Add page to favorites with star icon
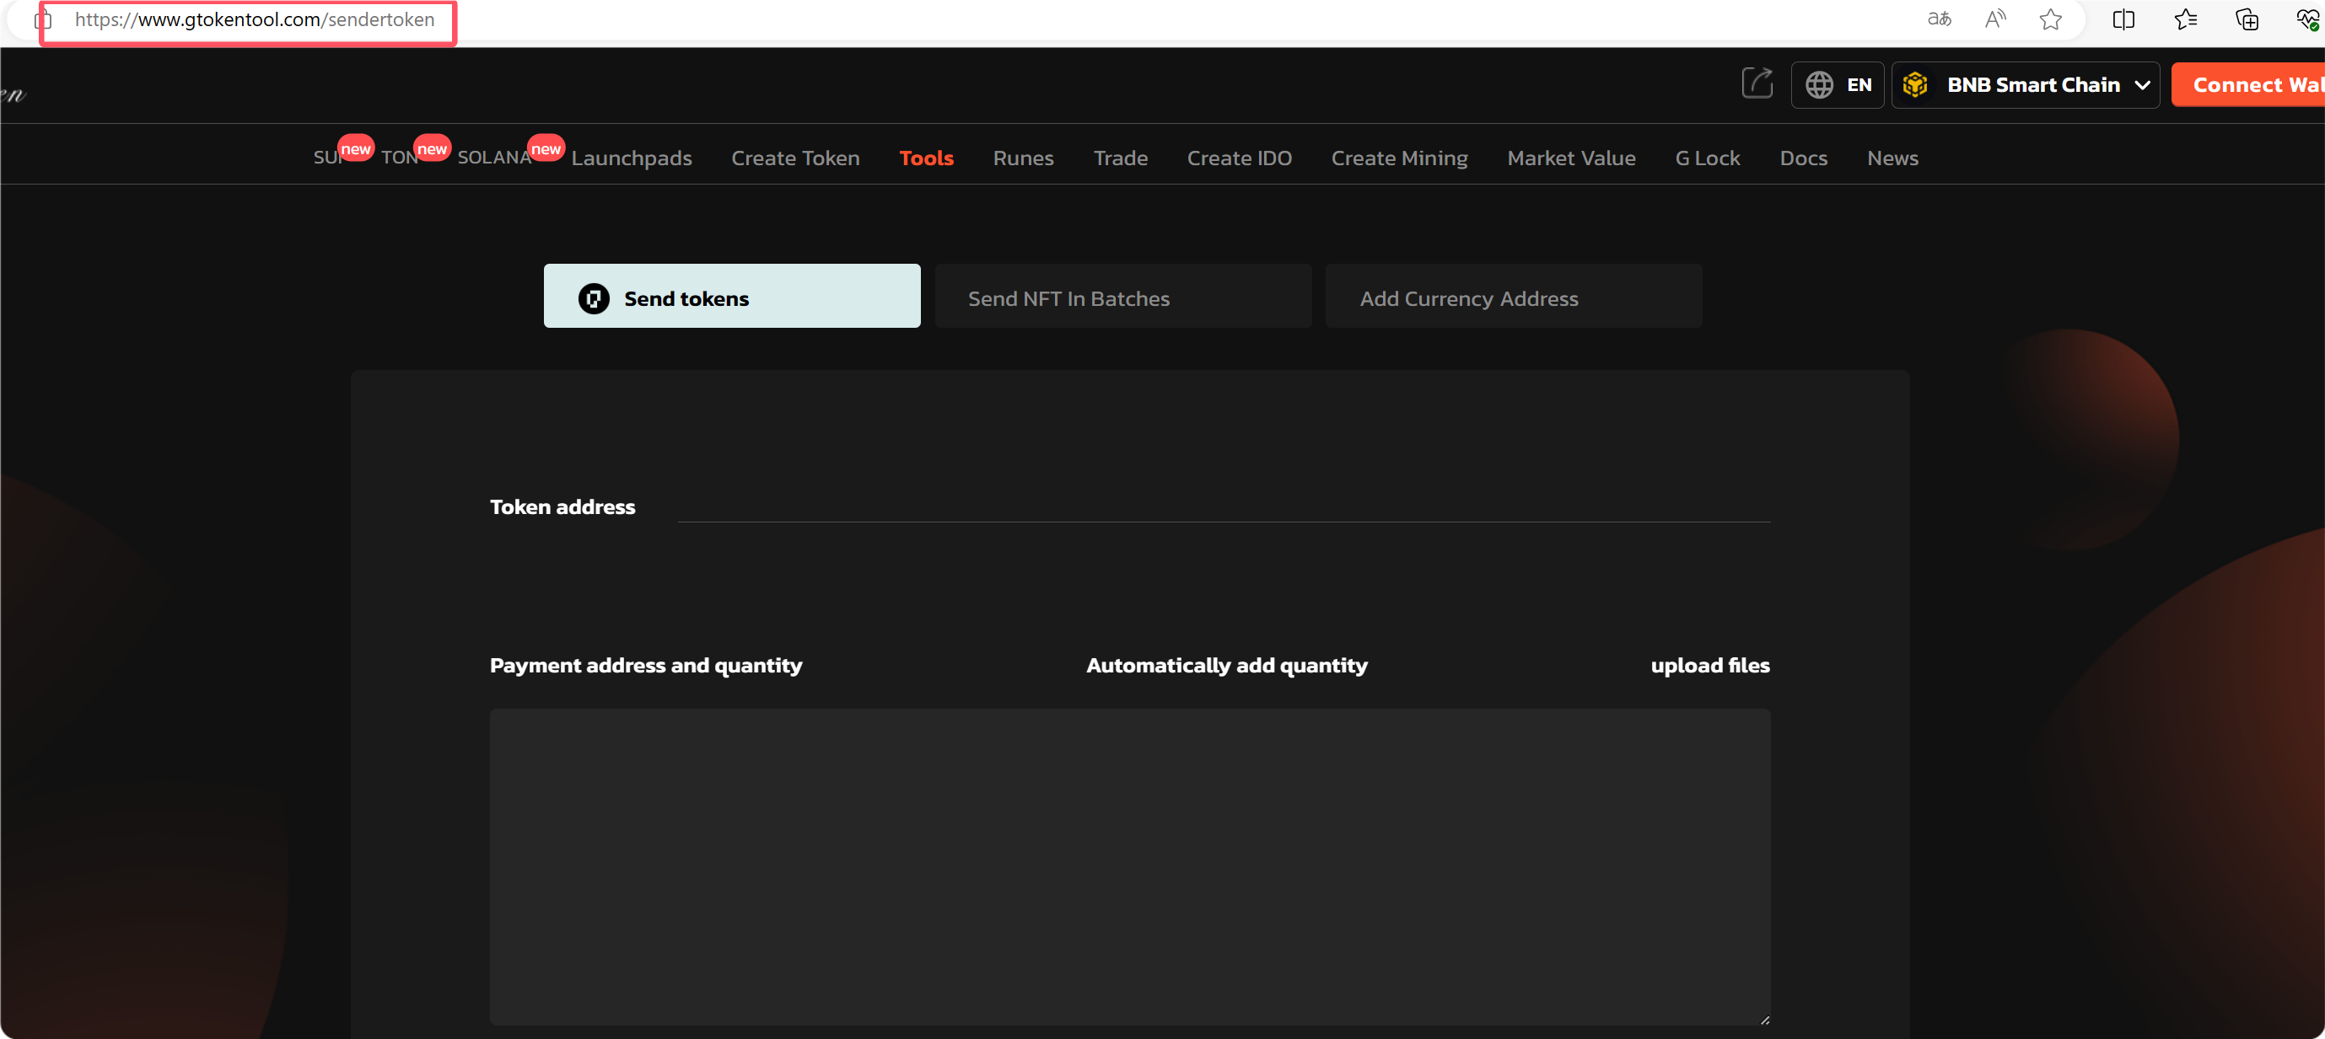 tap(2050, 19)
